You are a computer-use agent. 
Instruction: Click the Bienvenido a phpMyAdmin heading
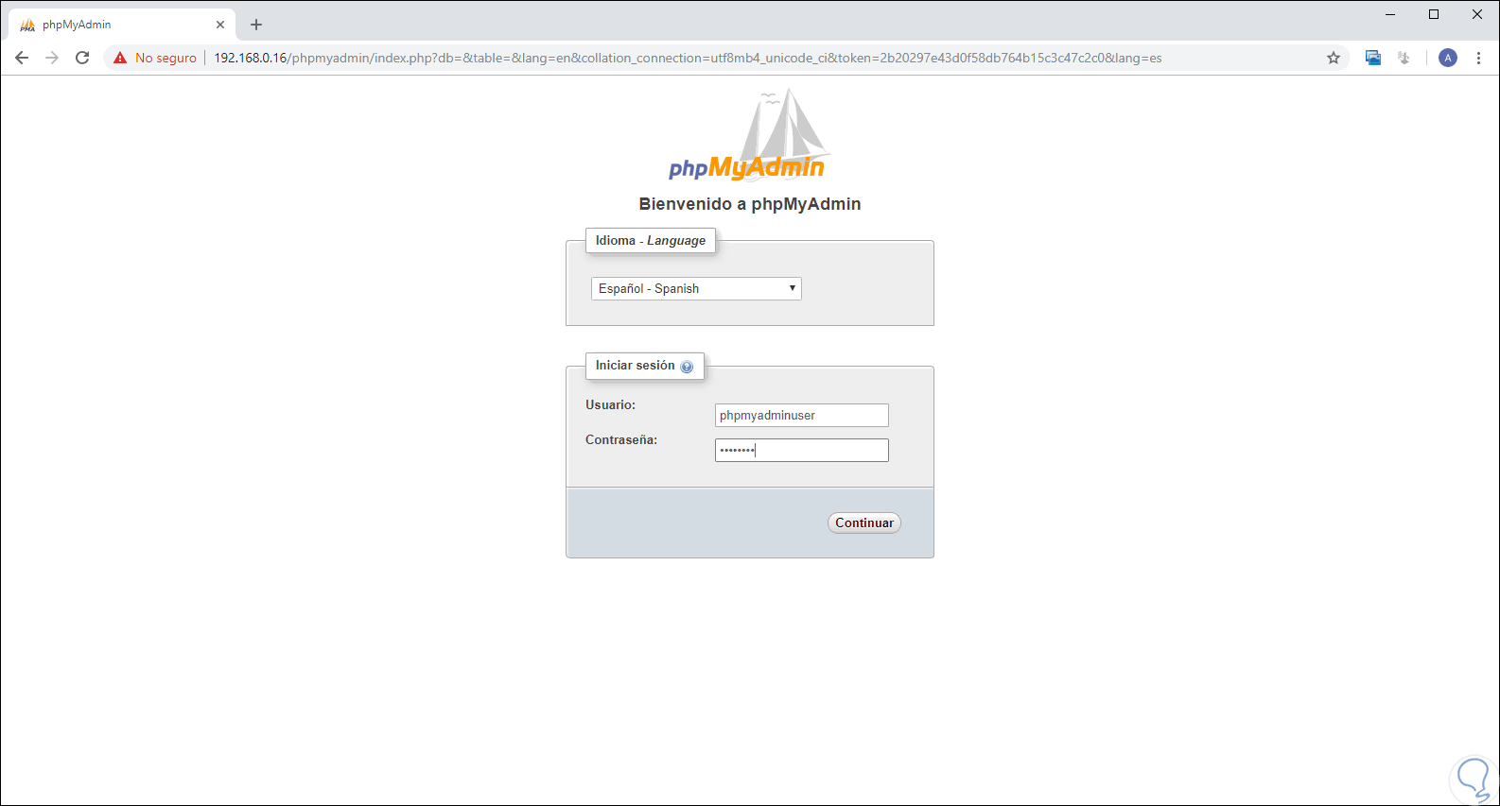pyautogui.click(x=750, y=204)
